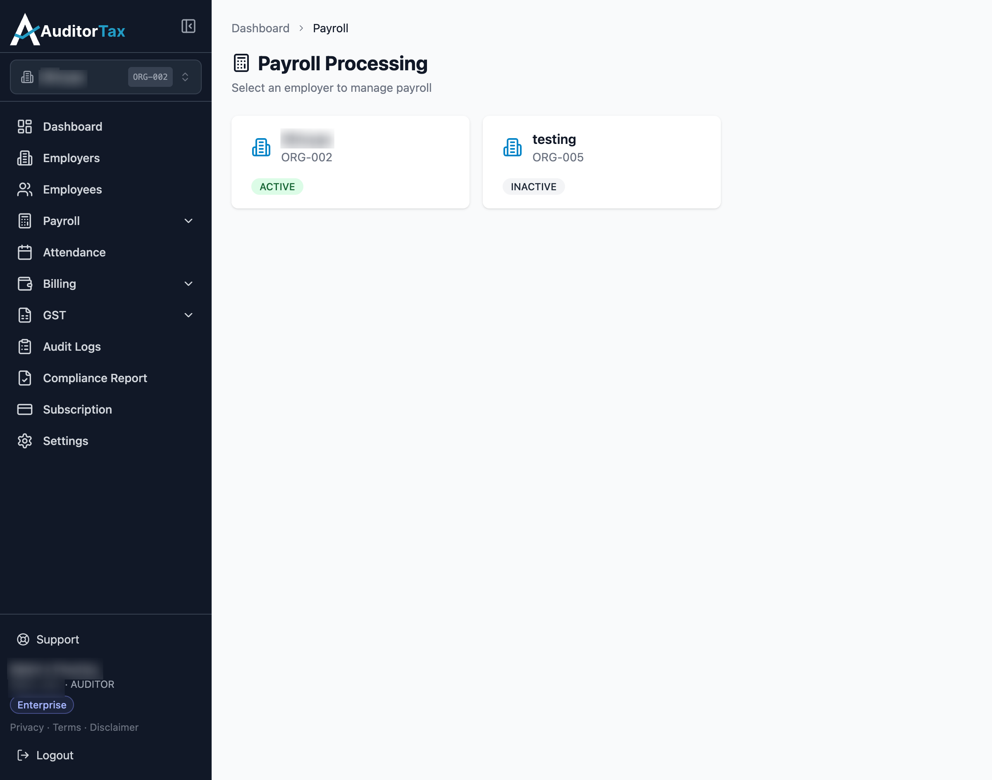This screenshot has width=992, height=780.
Task: Collapse the sidebar panel icon
Action: click(x=188, y=26)
